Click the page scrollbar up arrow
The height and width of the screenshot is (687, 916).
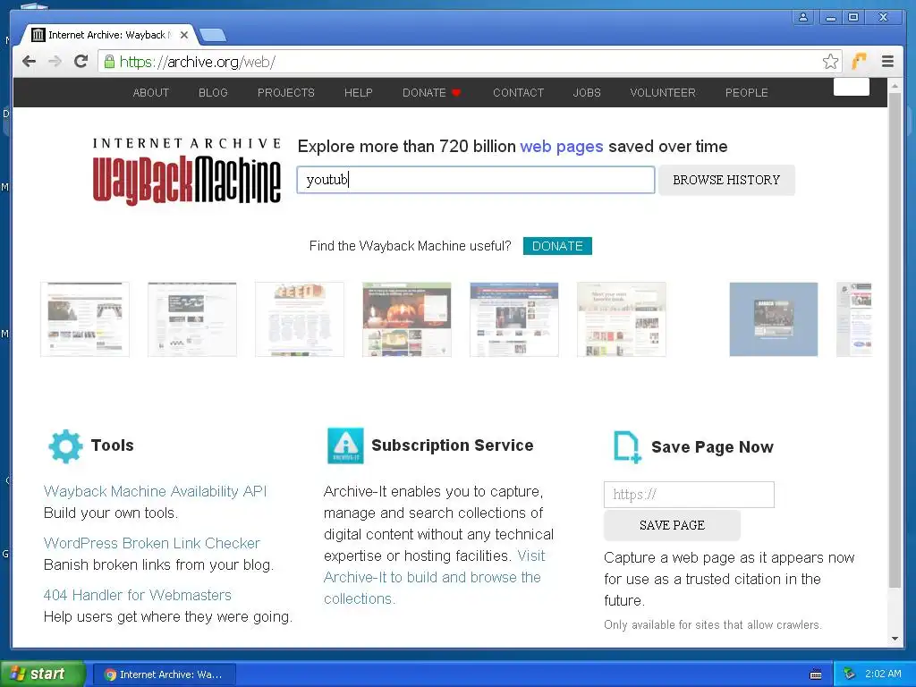click(x=895, y=86)
